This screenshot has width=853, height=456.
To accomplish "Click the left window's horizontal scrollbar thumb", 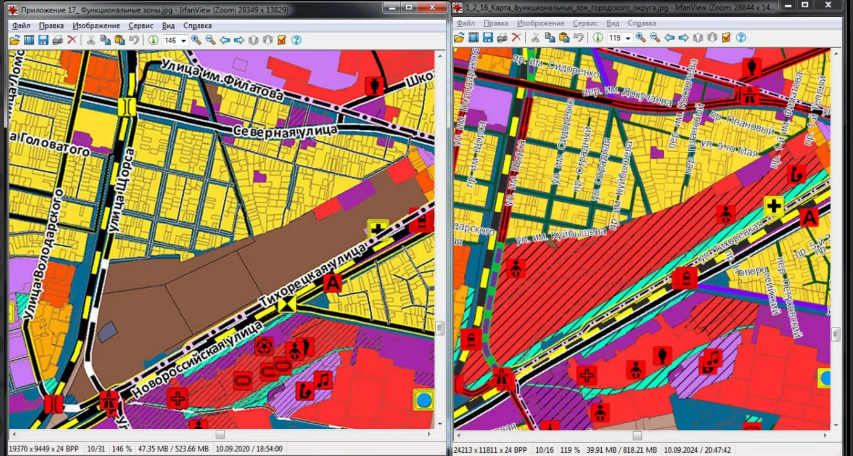I will click(220, 434).
